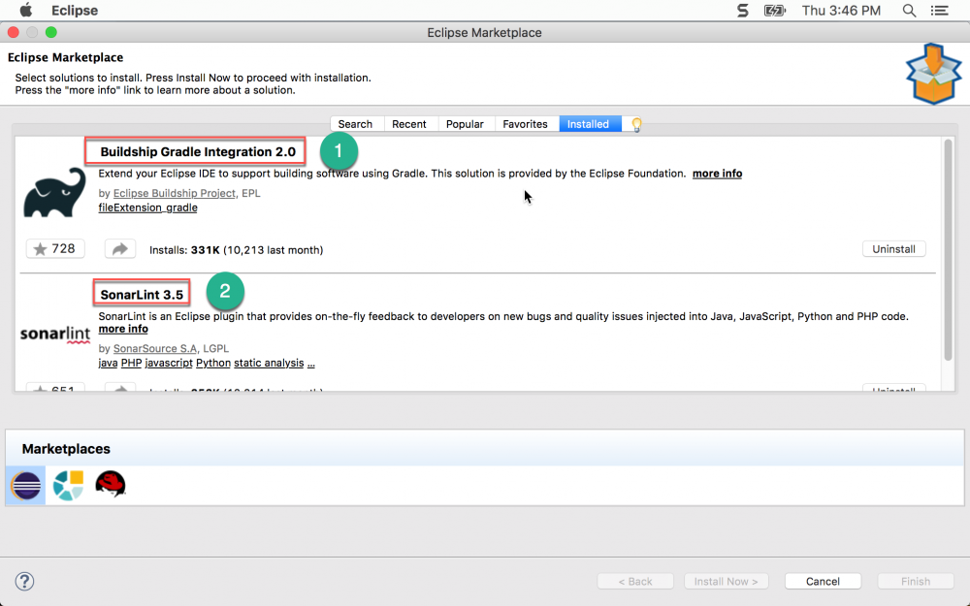Check the battery status icon
The image size is (970, 606).
coord(774,11)
